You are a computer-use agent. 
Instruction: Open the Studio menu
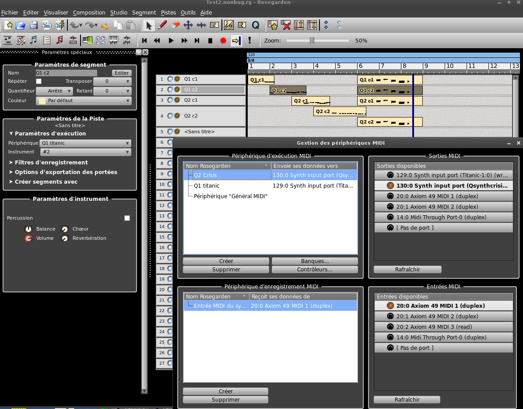(x=119, y=13)
